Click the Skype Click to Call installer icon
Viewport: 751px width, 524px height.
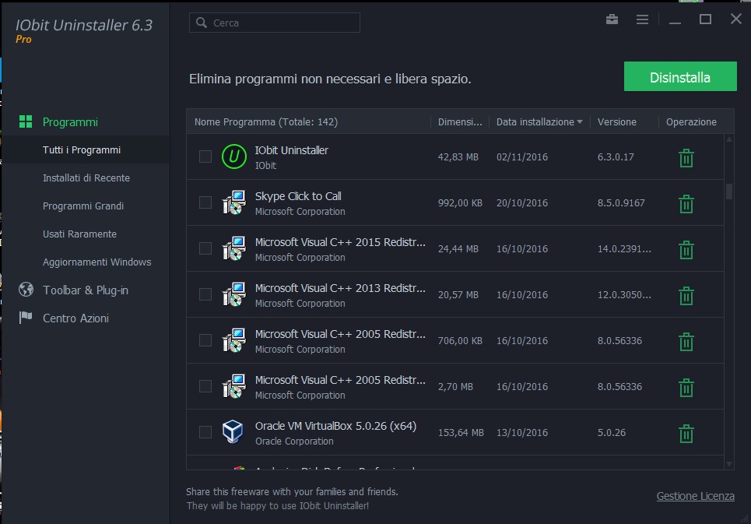point(233,202)
